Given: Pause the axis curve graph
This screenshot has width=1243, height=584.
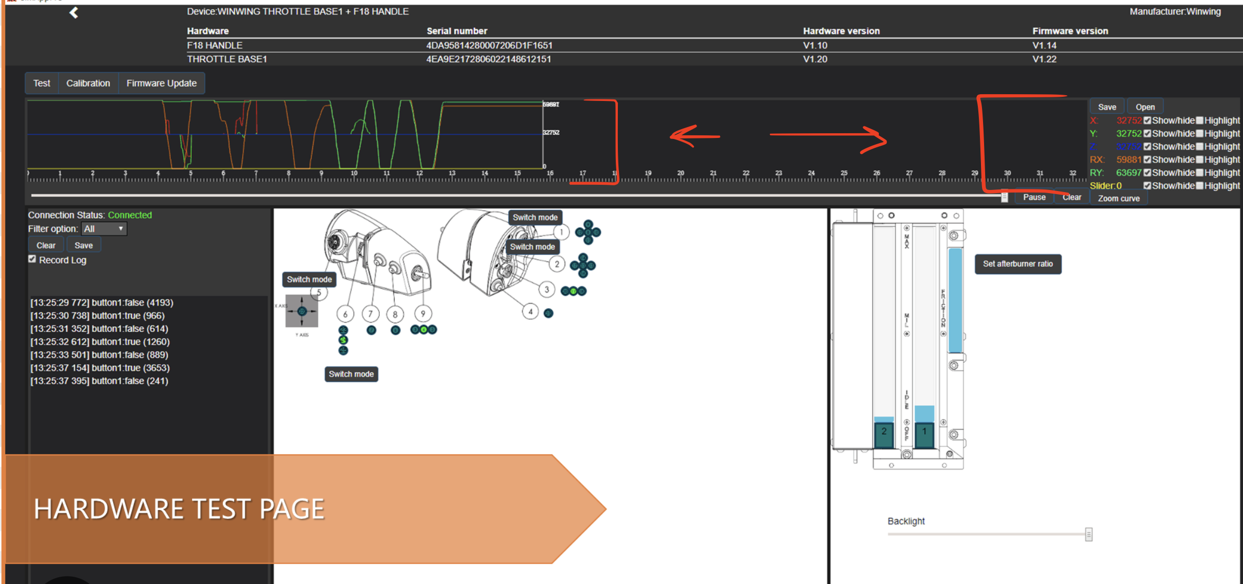Looking at the screenshot, I should (1034, 197).
